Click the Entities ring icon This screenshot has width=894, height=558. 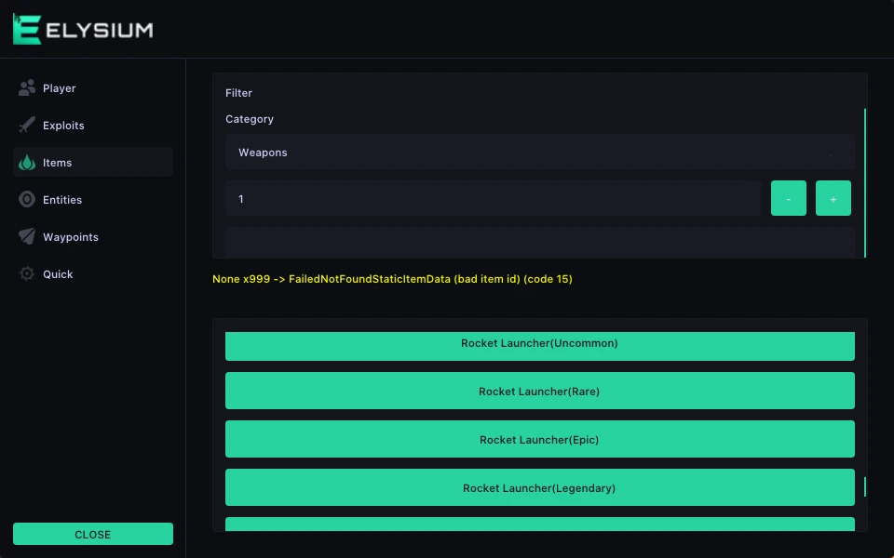[x=27, y=199]
